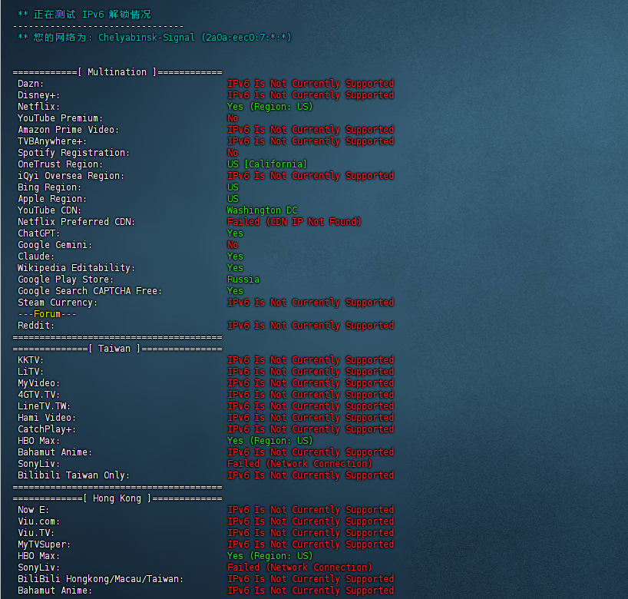This screenshot has width=628, height=599.
Task: Click the 4GTV.TV: label
Action: click(x=39, y=395)
